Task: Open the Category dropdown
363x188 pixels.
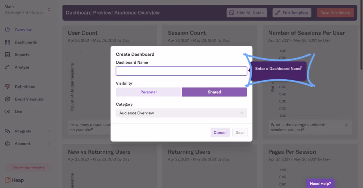Action: coord(181,113)
